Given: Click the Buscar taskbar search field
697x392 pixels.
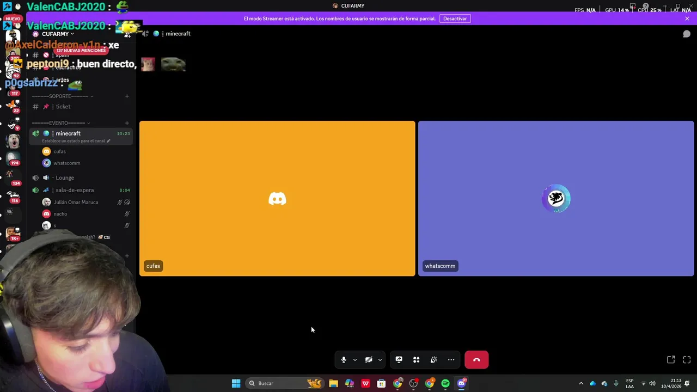Looking at the screenshot, I should pyautogui.click(x=285, y=383).
